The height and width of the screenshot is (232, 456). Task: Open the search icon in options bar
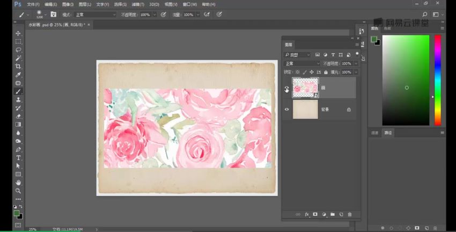coord(424,15)
